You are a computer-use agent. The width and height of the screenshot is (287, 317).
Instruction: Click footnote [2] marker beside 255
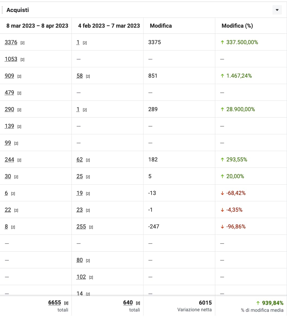tap(91, 227)
